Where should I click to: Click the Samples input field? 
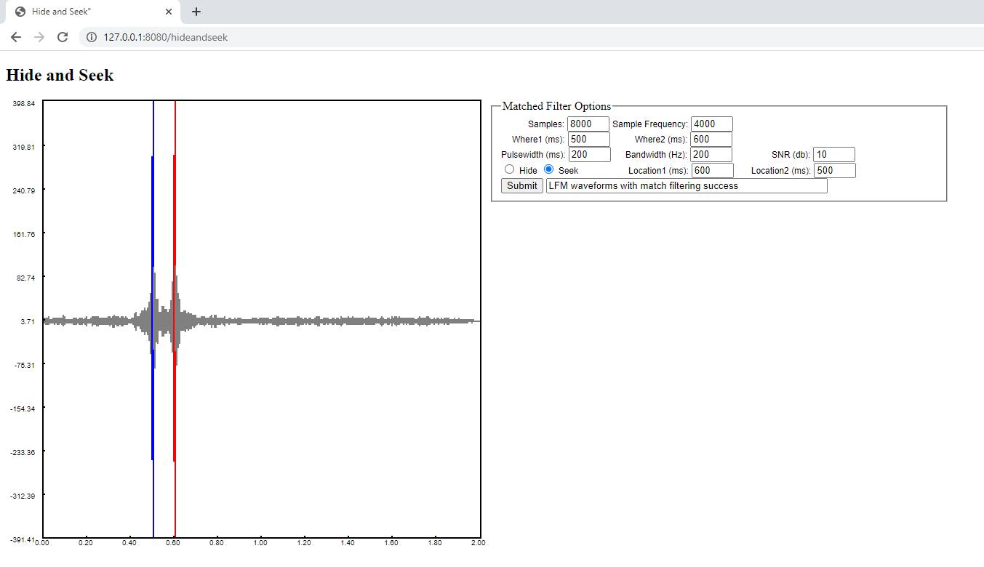tap(587, 124)
